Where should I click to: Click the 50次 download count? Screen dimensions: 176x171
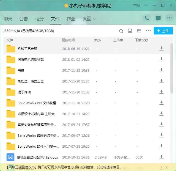pos(139,157)
